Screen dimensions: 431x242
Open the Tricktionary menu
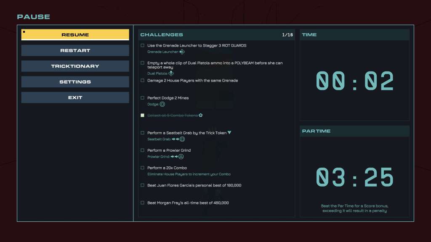coord(75,66)
